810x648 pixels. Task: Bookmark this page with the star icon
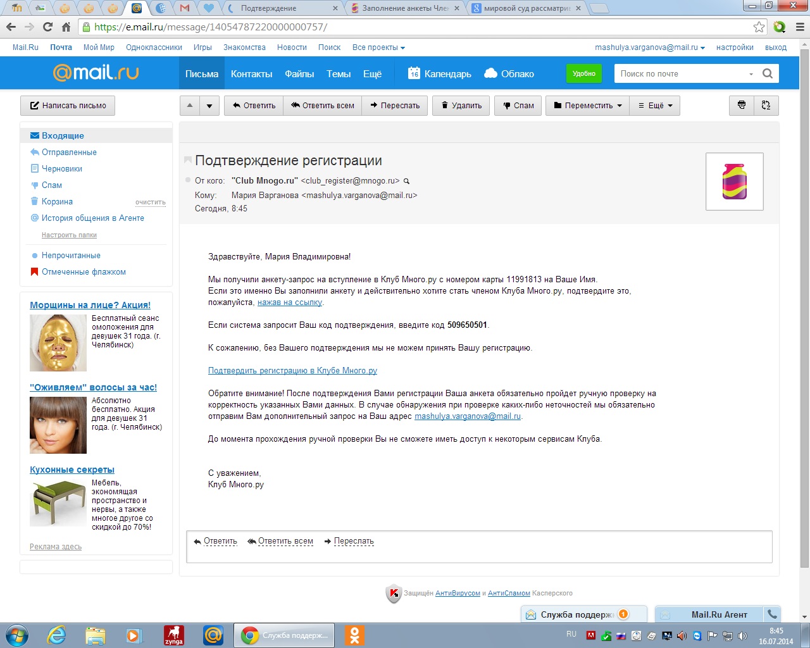(759, 27)
